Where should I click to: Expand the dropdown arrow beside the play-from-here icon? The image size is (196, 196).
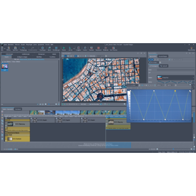(x=74, y=49)
